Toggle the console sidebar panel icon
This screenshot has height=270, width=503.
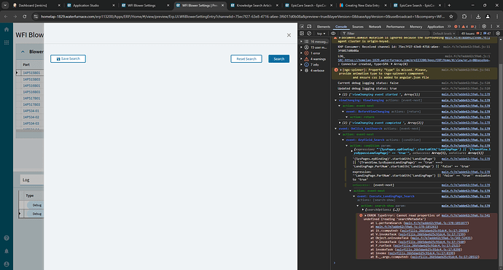click(x=302, y=34)
